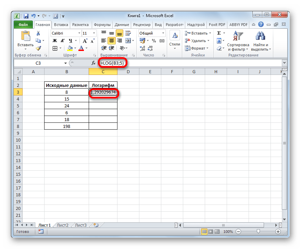Toggle italic formatting (К)
This screenshot has height=249, width=301.
60,41
